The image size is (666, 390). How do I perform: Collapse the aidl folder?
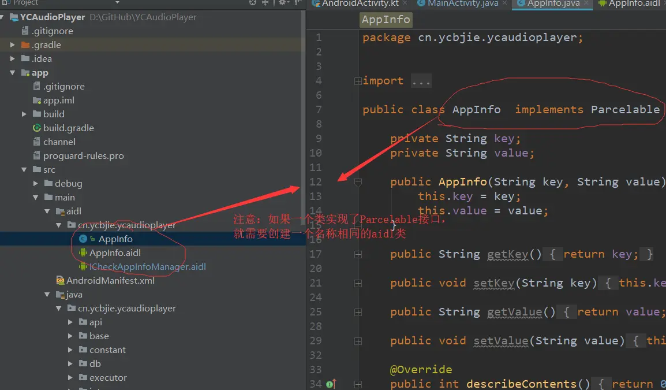[x=47, y=211]
